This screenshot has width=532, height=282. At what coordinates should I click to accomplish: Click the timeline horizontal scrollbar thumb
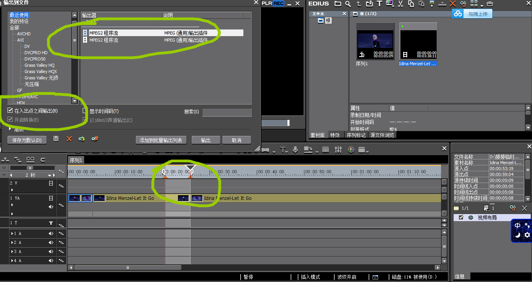[128, 268]
